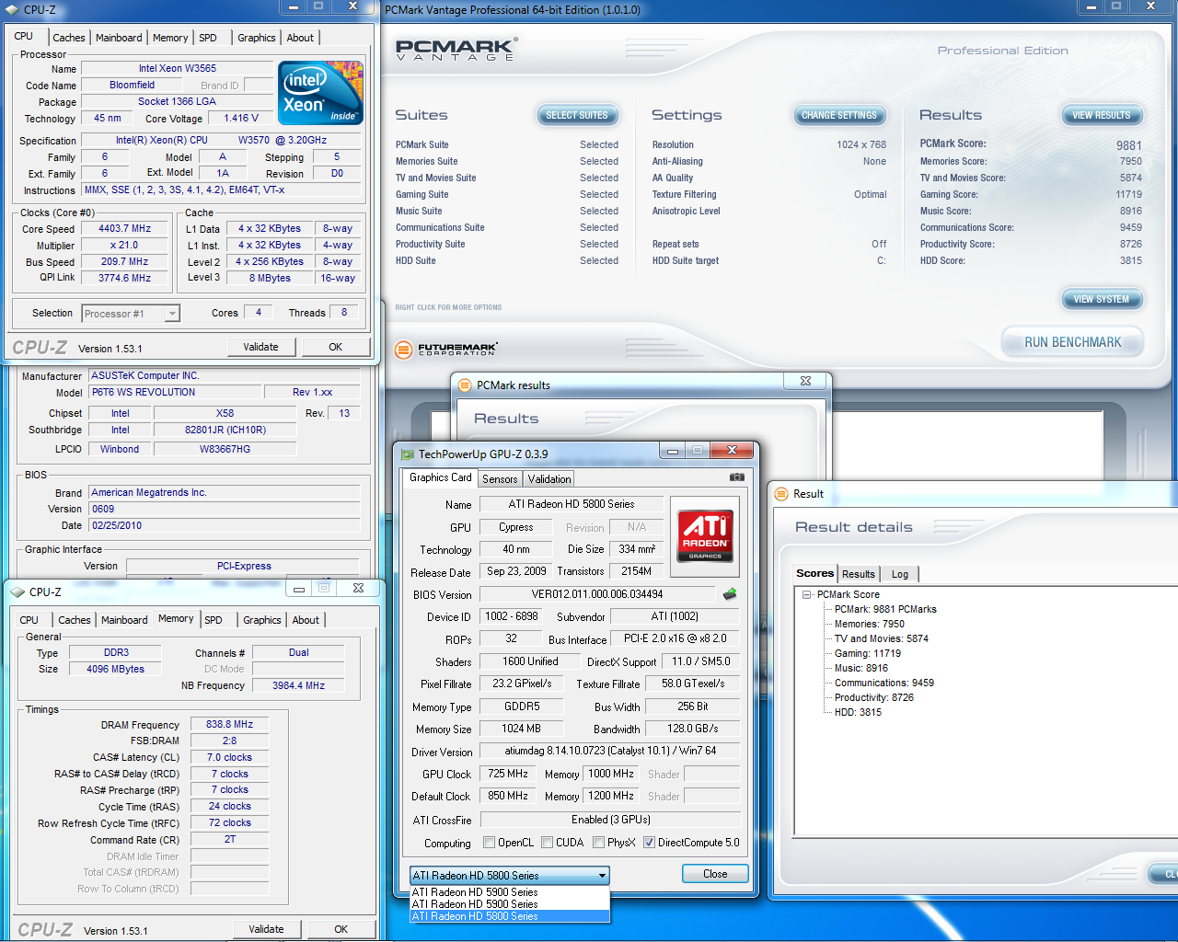The height and width of the screenshot is (942, 1178).
Task: Select 'PCMark: 9881 PCMarks' tree row
Action: [x=885, y=609]
